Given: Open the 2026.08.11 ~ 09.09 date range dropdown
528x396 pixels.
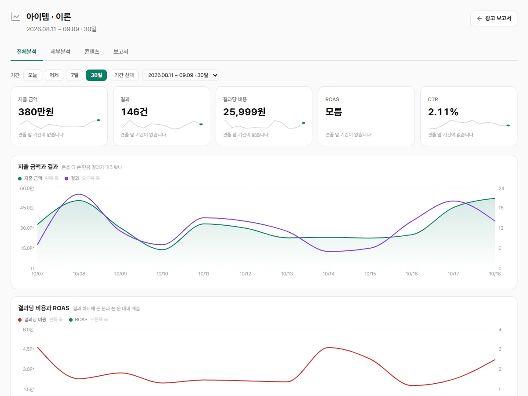Looking at the screenshot, I should pos(180,75).
